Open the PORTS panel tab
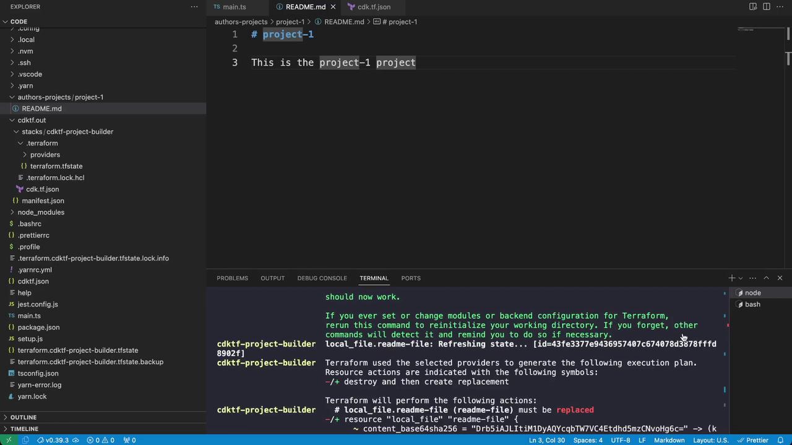This screenshot has height=445, width=792. click(411, 278)
